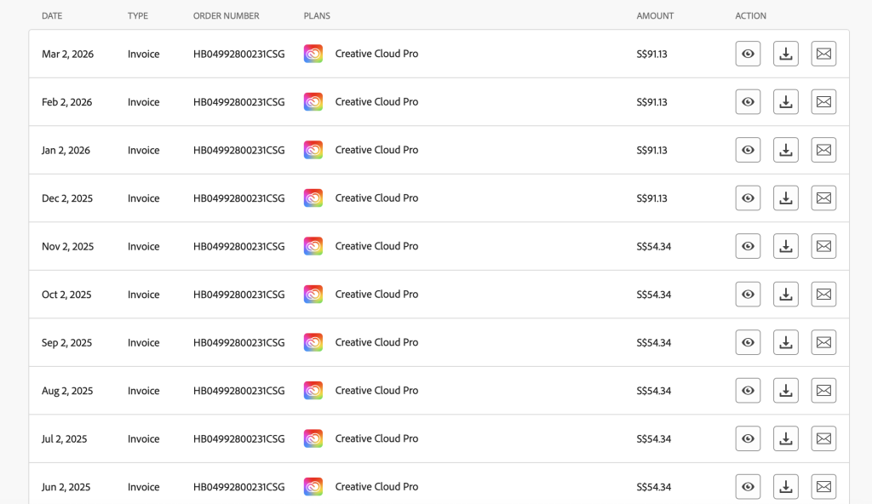Download the Nov 2, 2025 invoice
Image resolution: width=872 pixels, height=504 pixels.
click(x=786, y=246)
